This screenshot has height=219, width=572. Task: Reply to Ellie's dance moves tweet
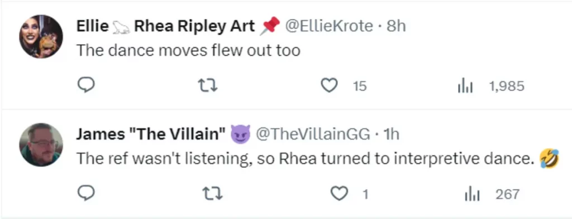87,85
